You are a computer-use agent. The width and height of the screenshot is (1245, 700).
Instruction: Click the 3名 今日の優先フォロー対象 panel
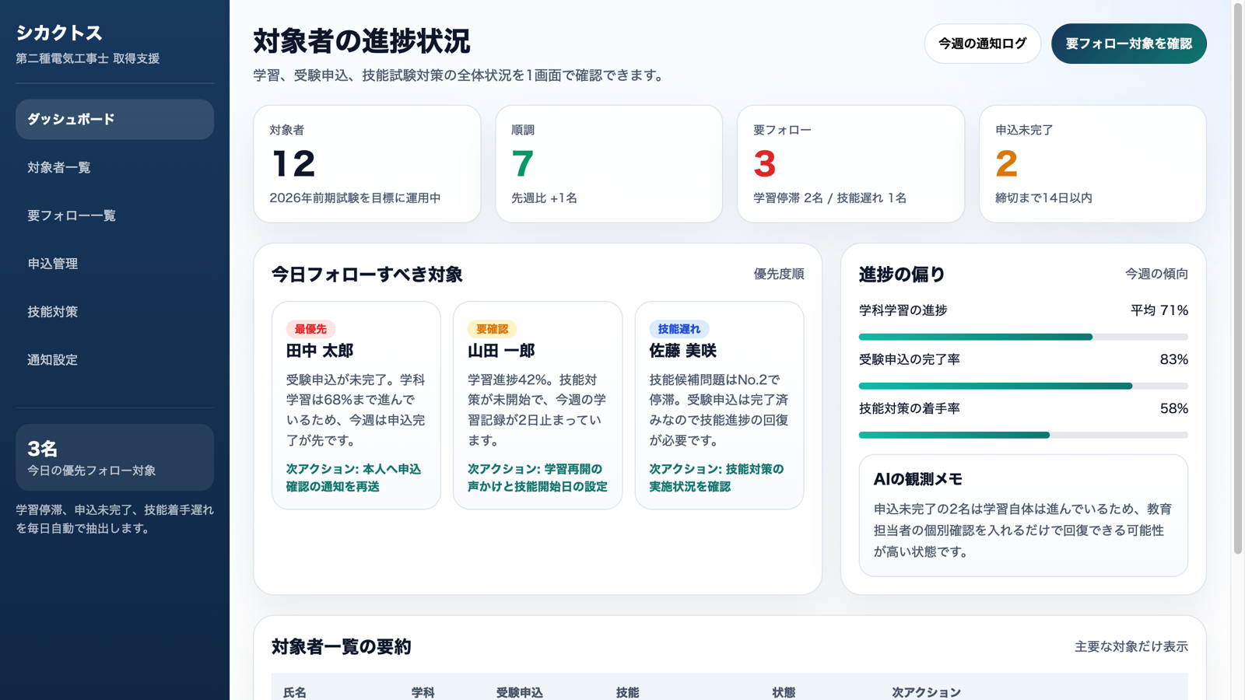coord(114,457)
